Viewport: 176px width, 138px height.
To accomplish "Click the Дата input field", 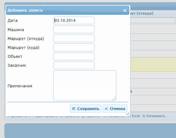I will point(74,20).
